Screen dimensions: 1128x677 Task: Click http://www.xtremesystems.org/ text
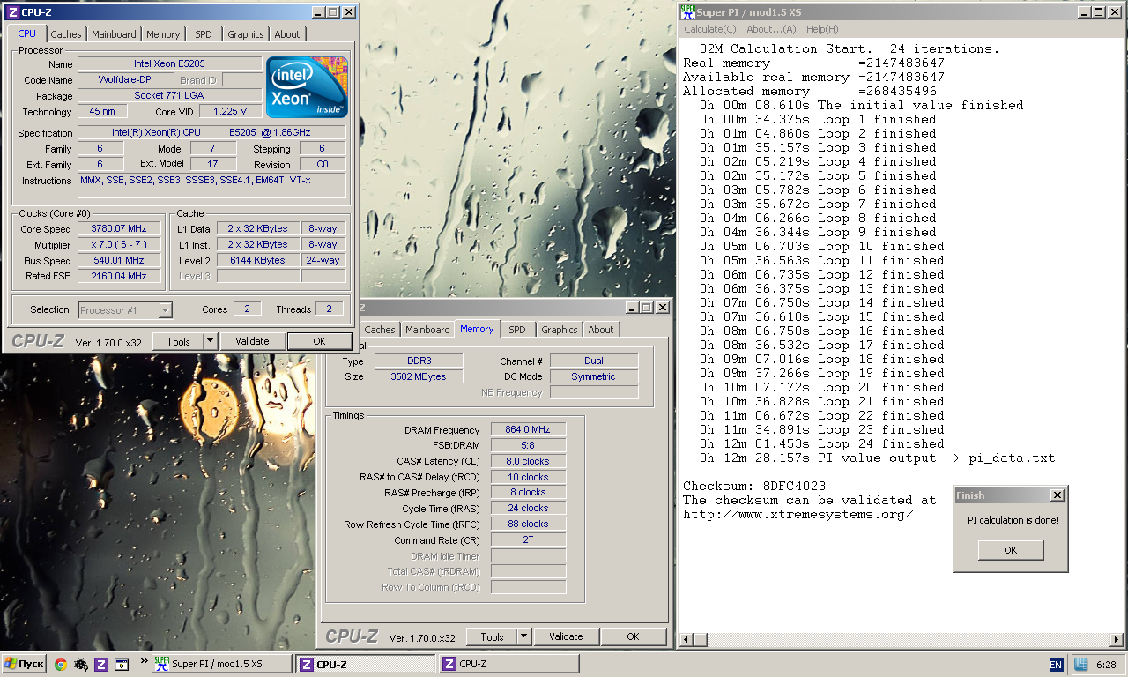pos(798,514)
